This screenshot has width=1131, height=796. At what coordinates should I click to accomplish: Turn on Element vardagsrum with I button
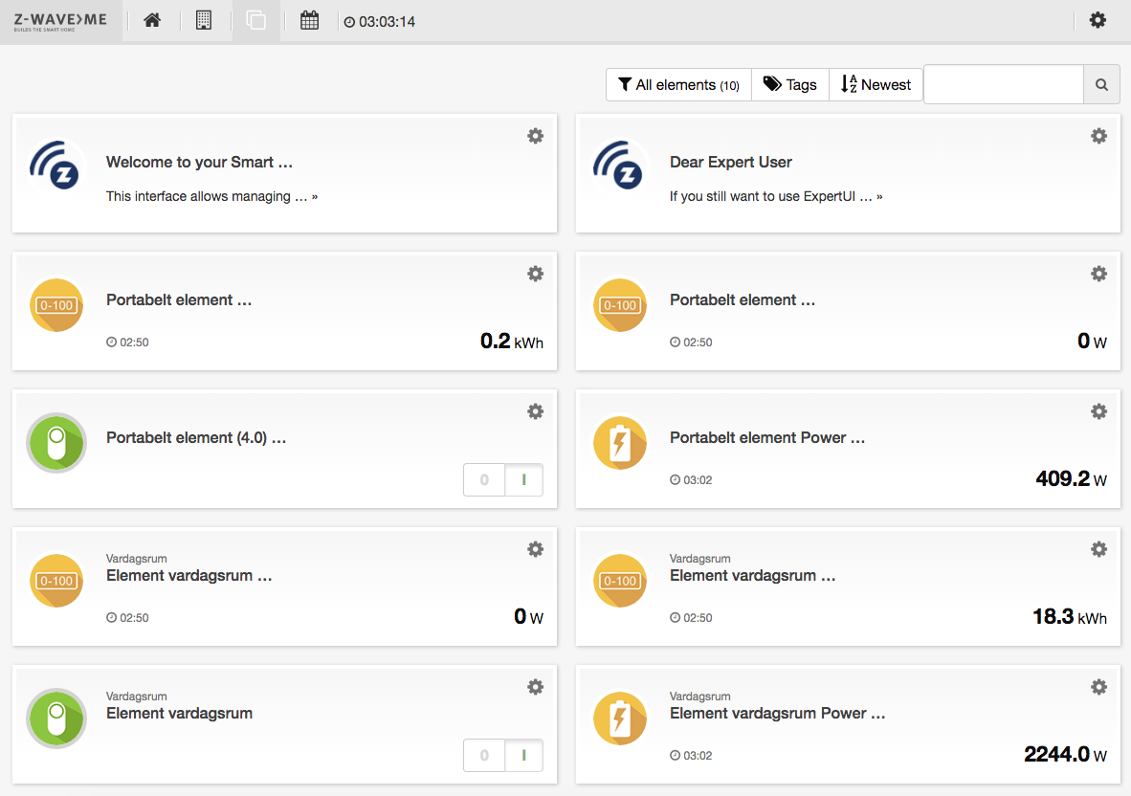[523, 756]
